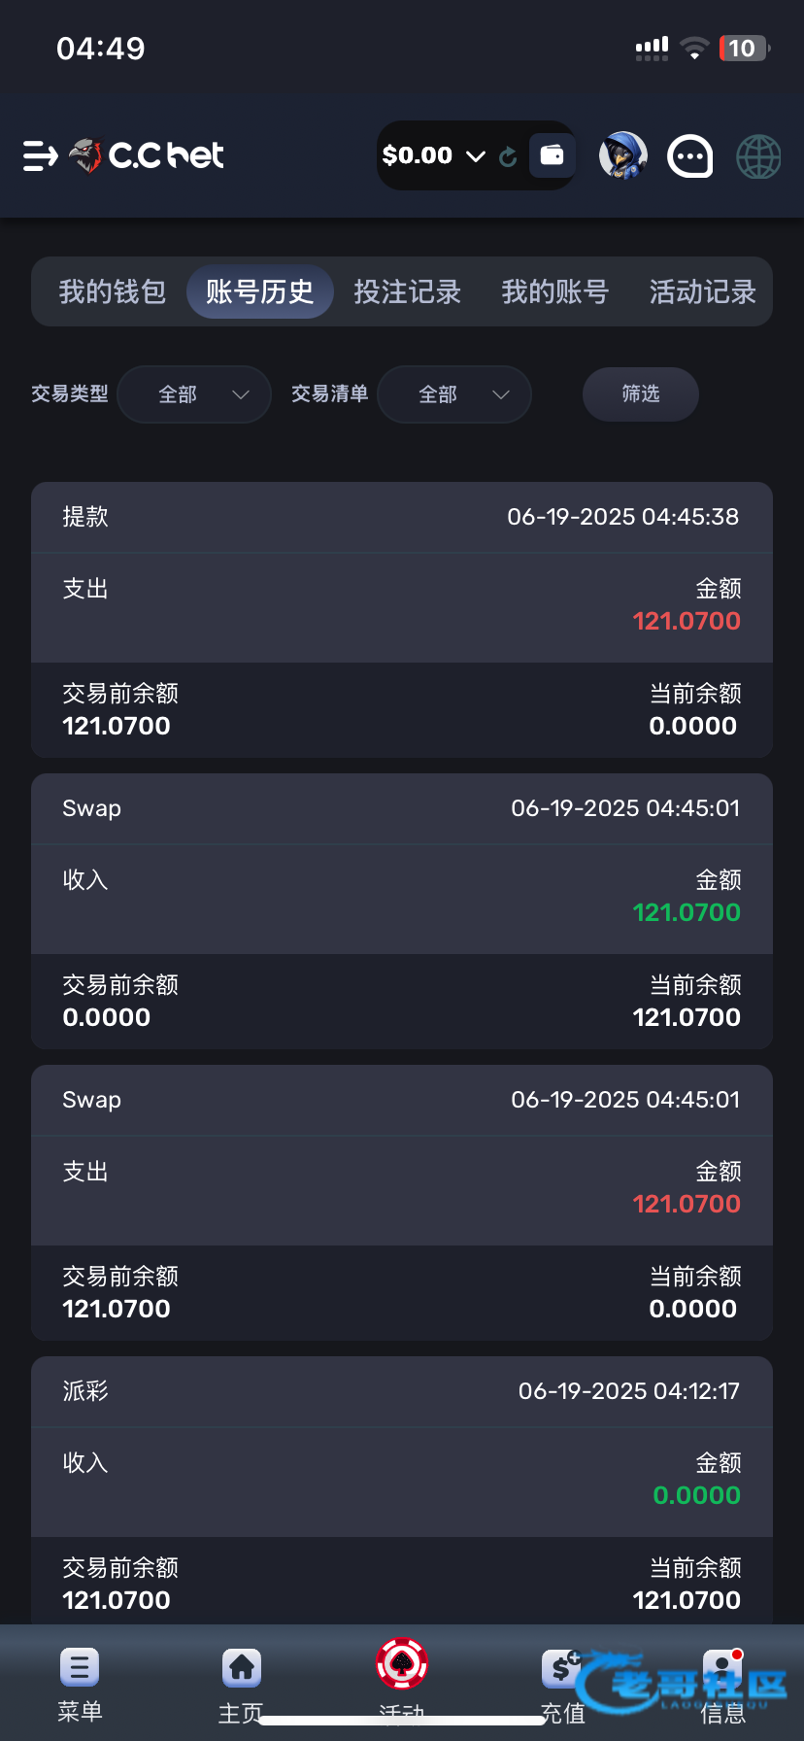Open the chat support bubble icon
The height and width of the screenshot is (1741, 804).
(690, 155)
